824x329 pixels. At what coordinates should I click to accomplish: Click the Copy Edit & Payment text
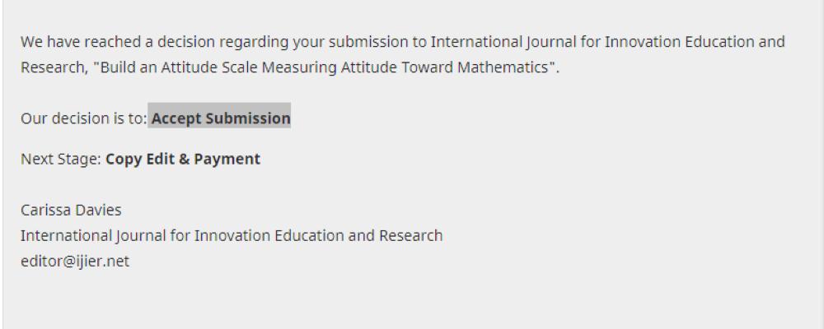click(183, 159)
